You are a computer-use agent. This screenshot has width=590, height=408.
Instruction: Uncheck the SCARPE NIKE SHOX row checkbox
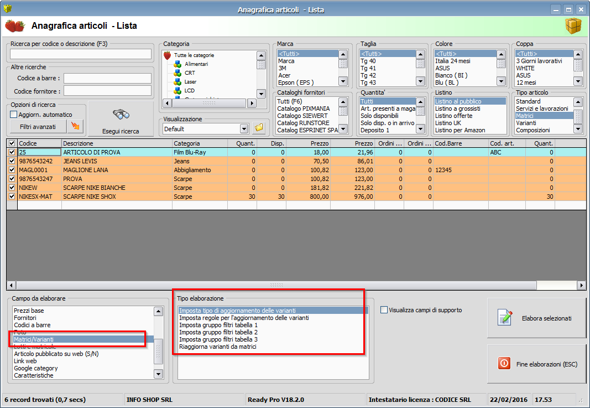[12, 197]
